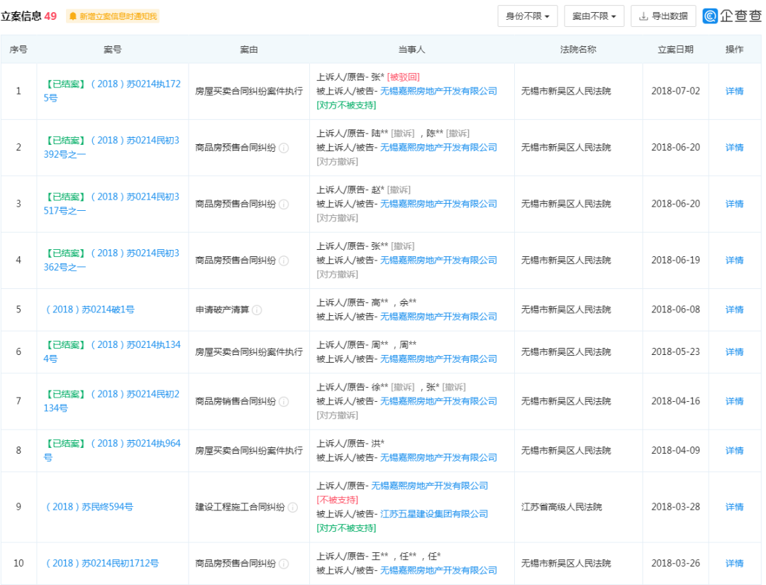Click 无锡嘉熙房地产开发有限公司 appellant link in row 9
Viewport: 766px width, 585px height.
[429, 486]
